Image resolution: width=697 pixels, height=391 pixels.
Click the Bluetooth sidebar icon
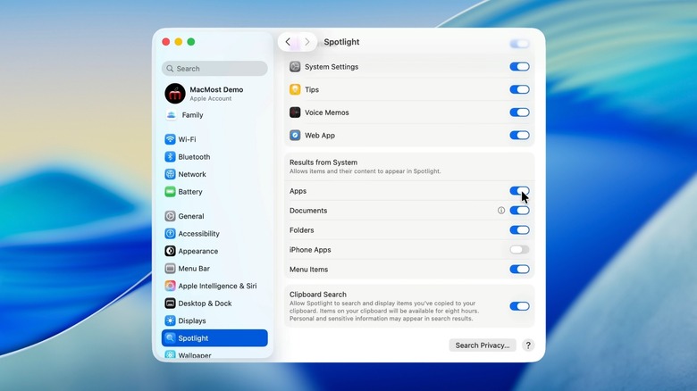point(170,157)
